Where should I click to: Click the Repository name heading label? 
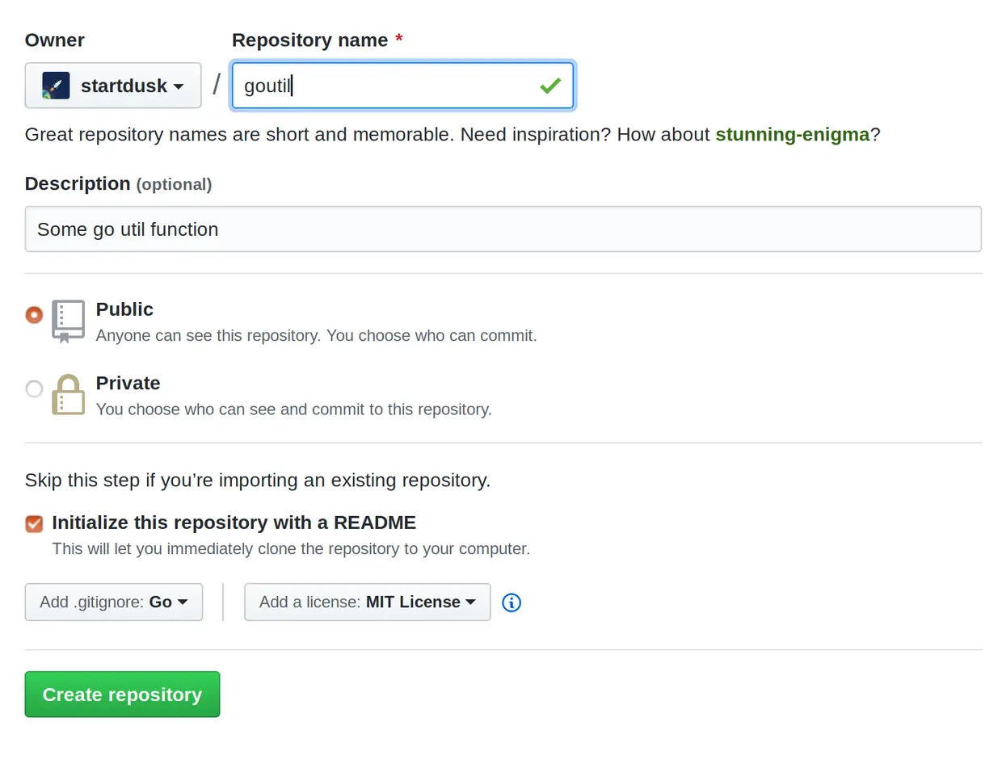[x=309, y=40]
